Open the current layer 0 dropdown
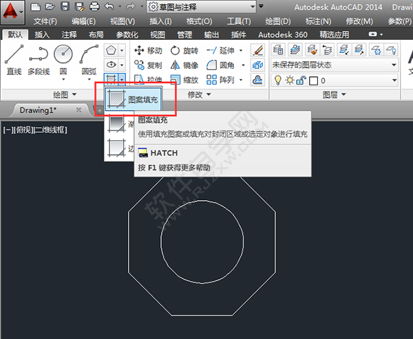The image size is (413, 339). coord(335,80)
